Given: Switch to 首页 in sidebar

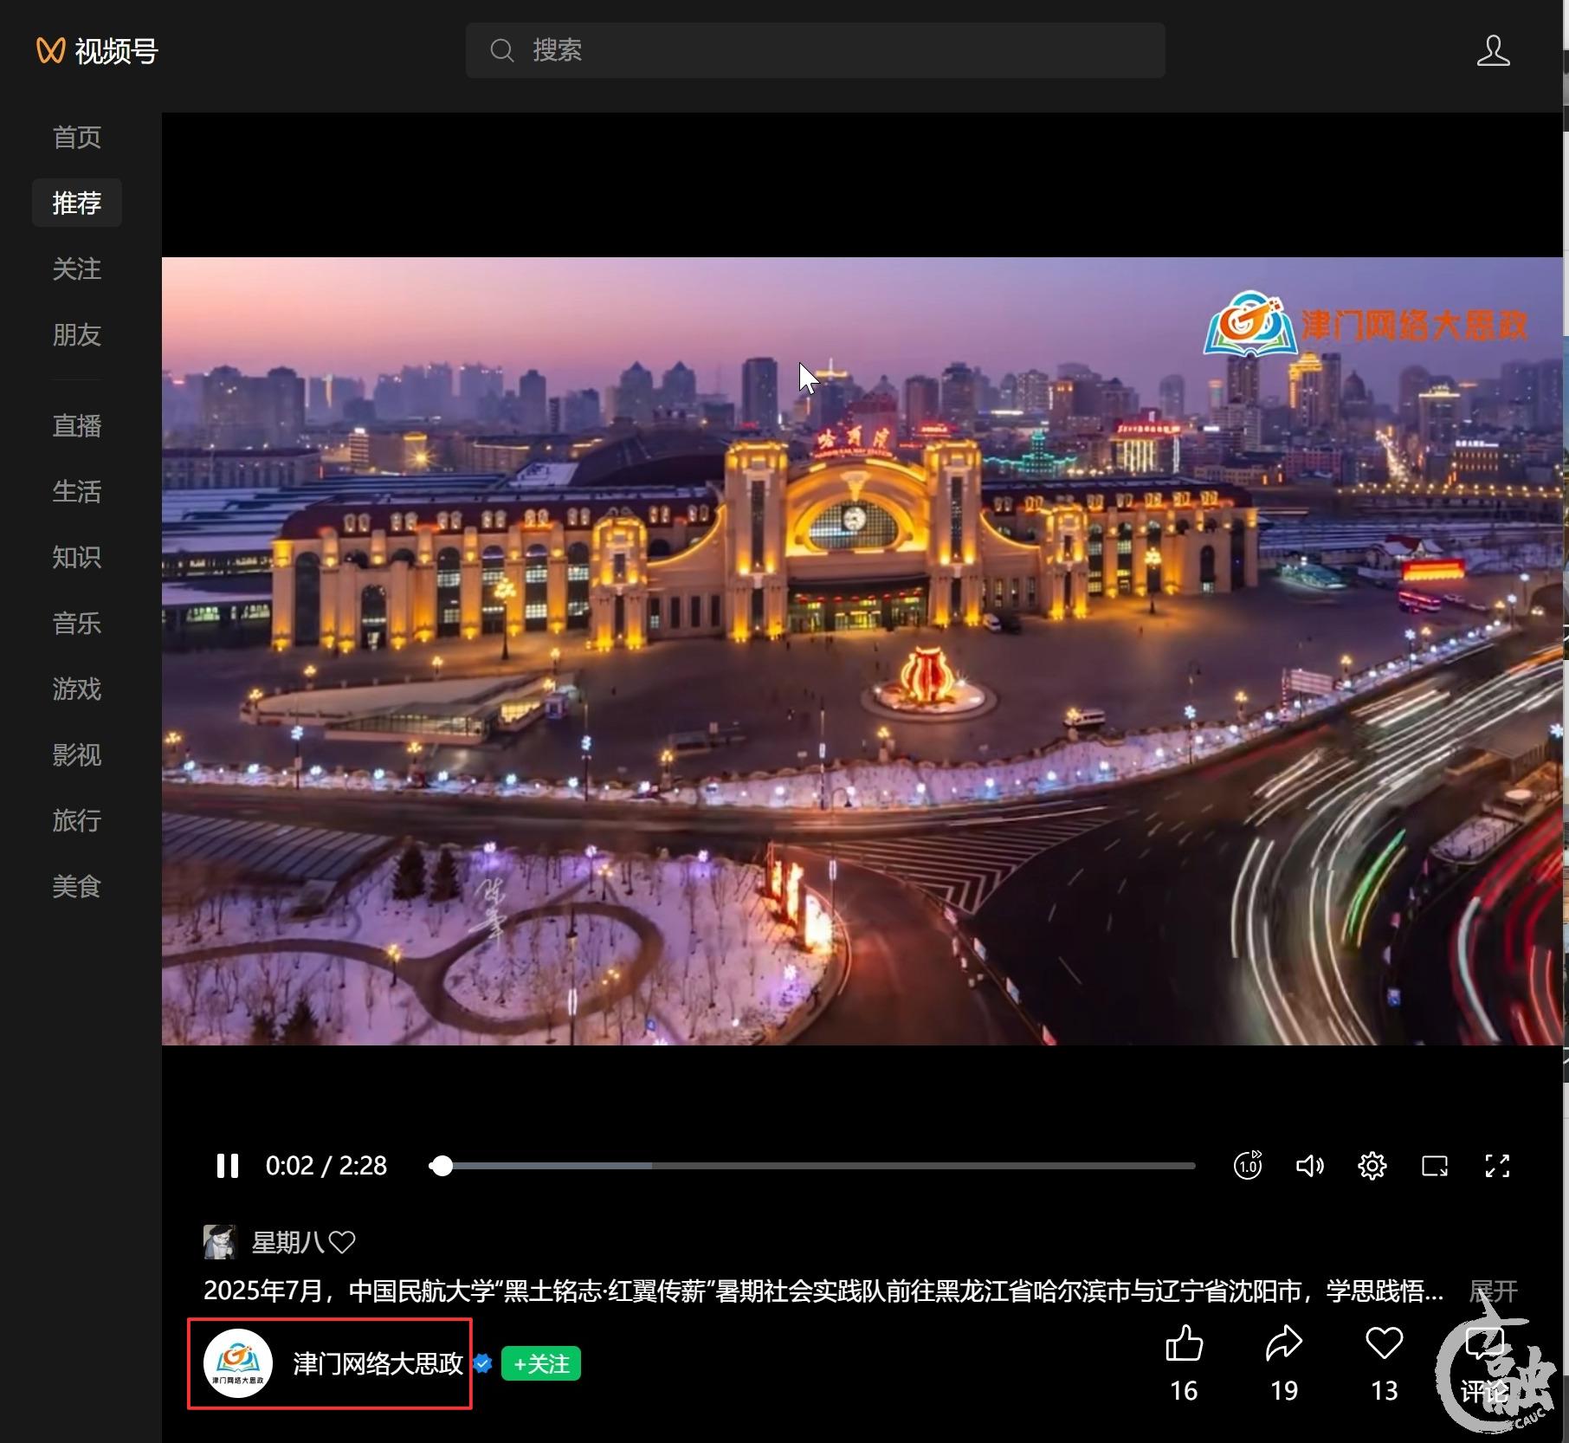Looking at the screenshot, I should (x=77, y=137).
